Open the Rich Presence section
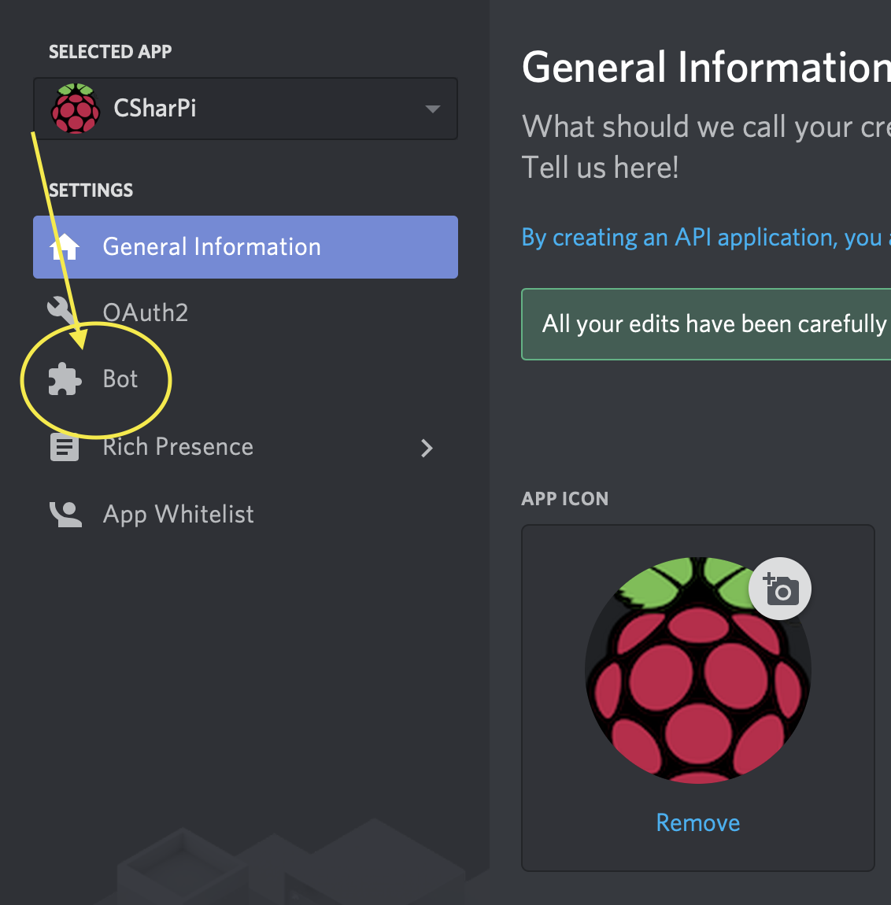This screenshot has width=891, height=905. (x=178, y=447)
